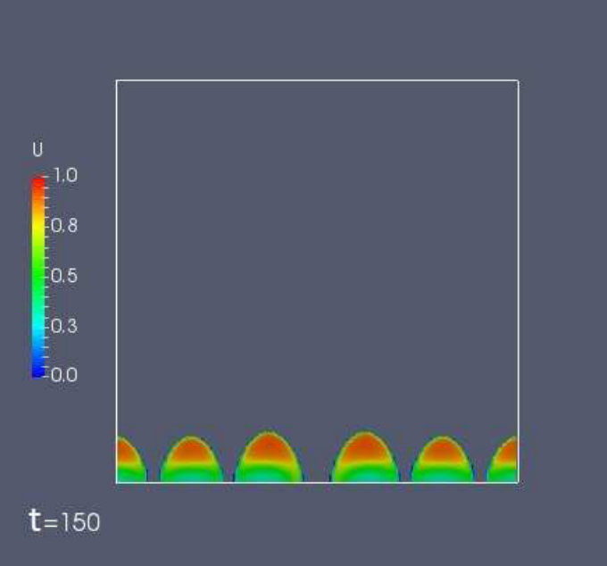Click the legend value '0.0'

click(x=64, y=375)
